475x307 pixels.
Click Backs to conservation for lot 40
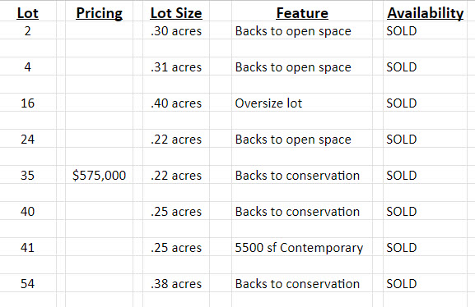pyautogui.click(x=297, y=212)
